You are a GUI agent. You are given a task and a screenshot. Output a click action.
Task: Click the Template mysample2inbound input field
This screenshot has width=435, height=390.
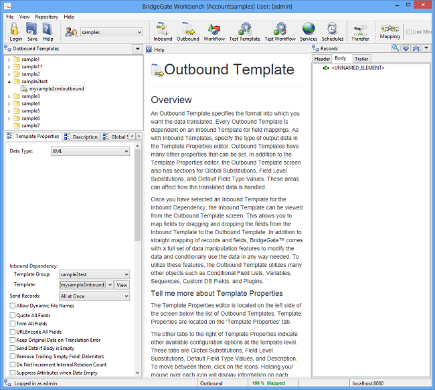(82, 285)
